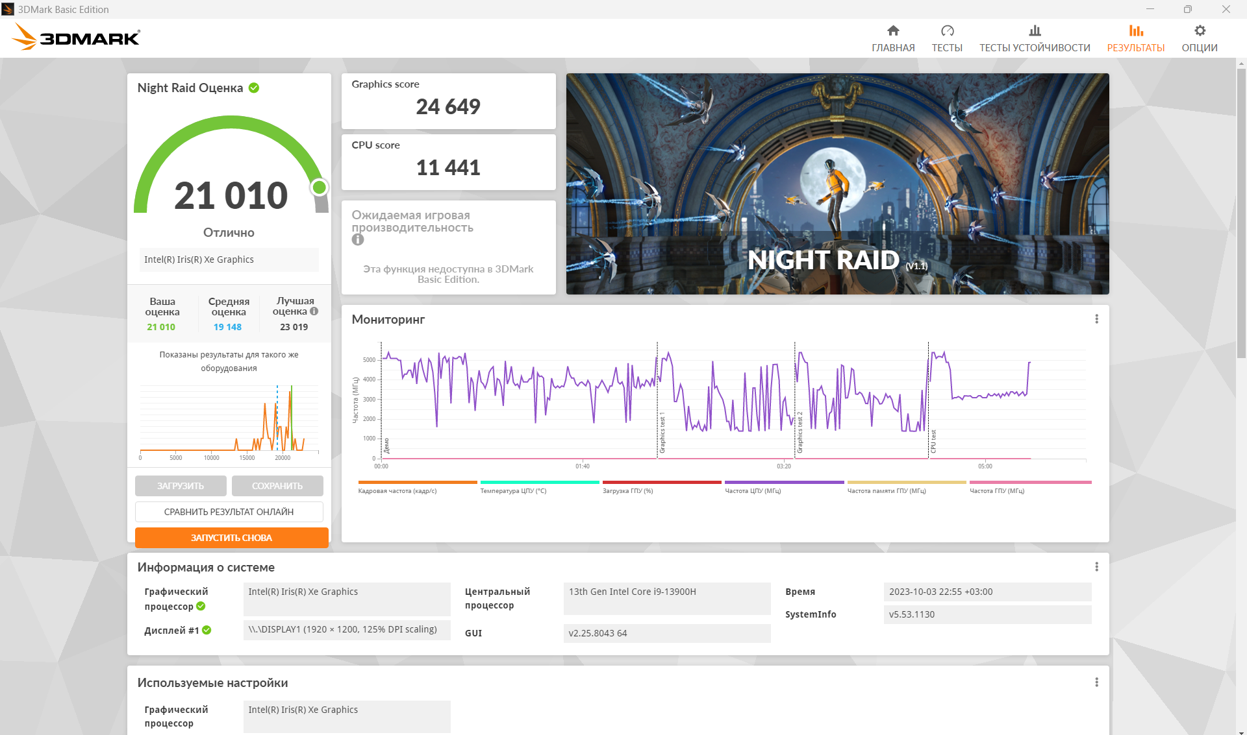The width and height of the screenshot is (1247, 735).
Task: Open the Используемые настройки options menu
Action: click(x=1096, y=682)
